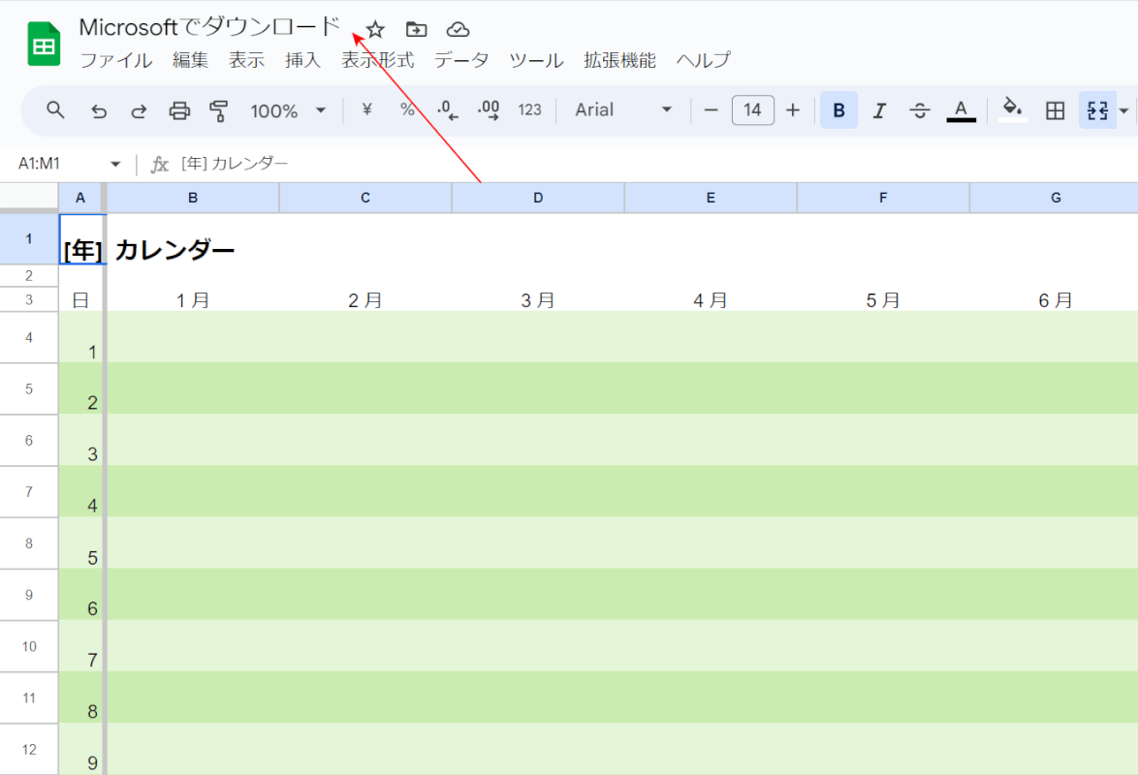Toggle bold formatting off

[838, 110]
